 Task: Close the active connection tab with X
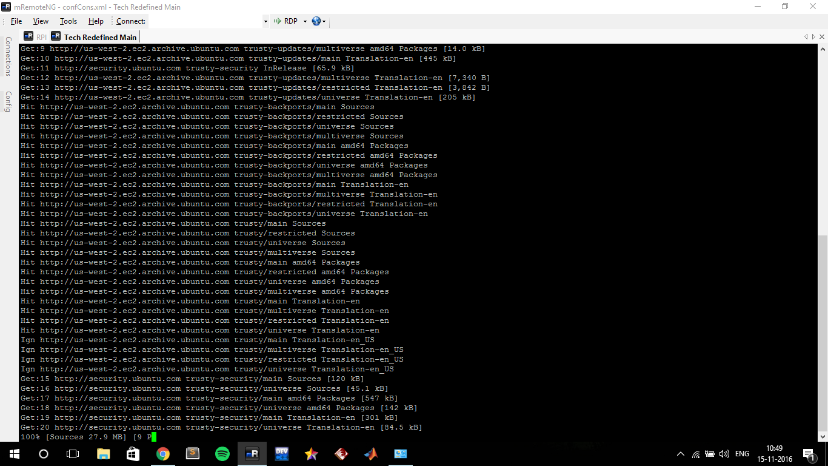coord(822,37)
